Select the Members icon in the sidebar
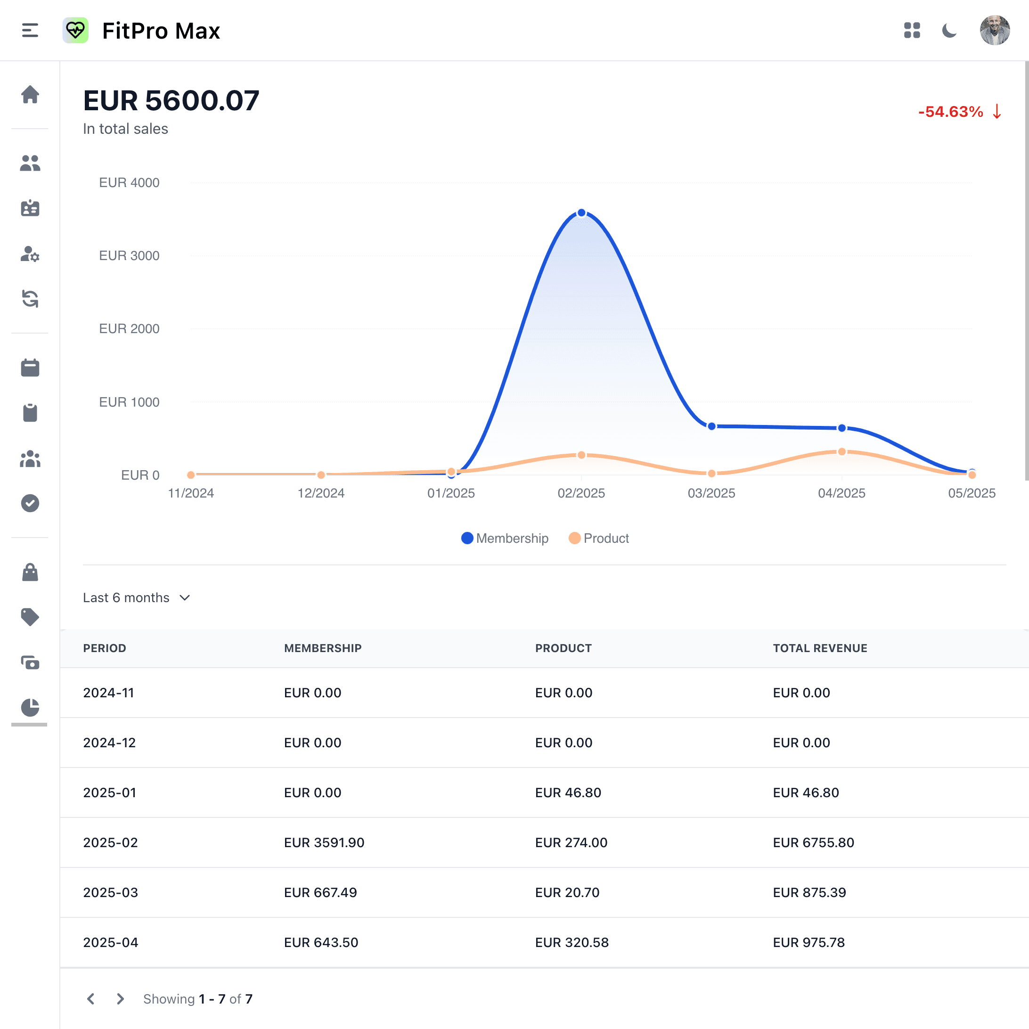Screen dimensions: 1029x1029 click(x=30, y=163)
